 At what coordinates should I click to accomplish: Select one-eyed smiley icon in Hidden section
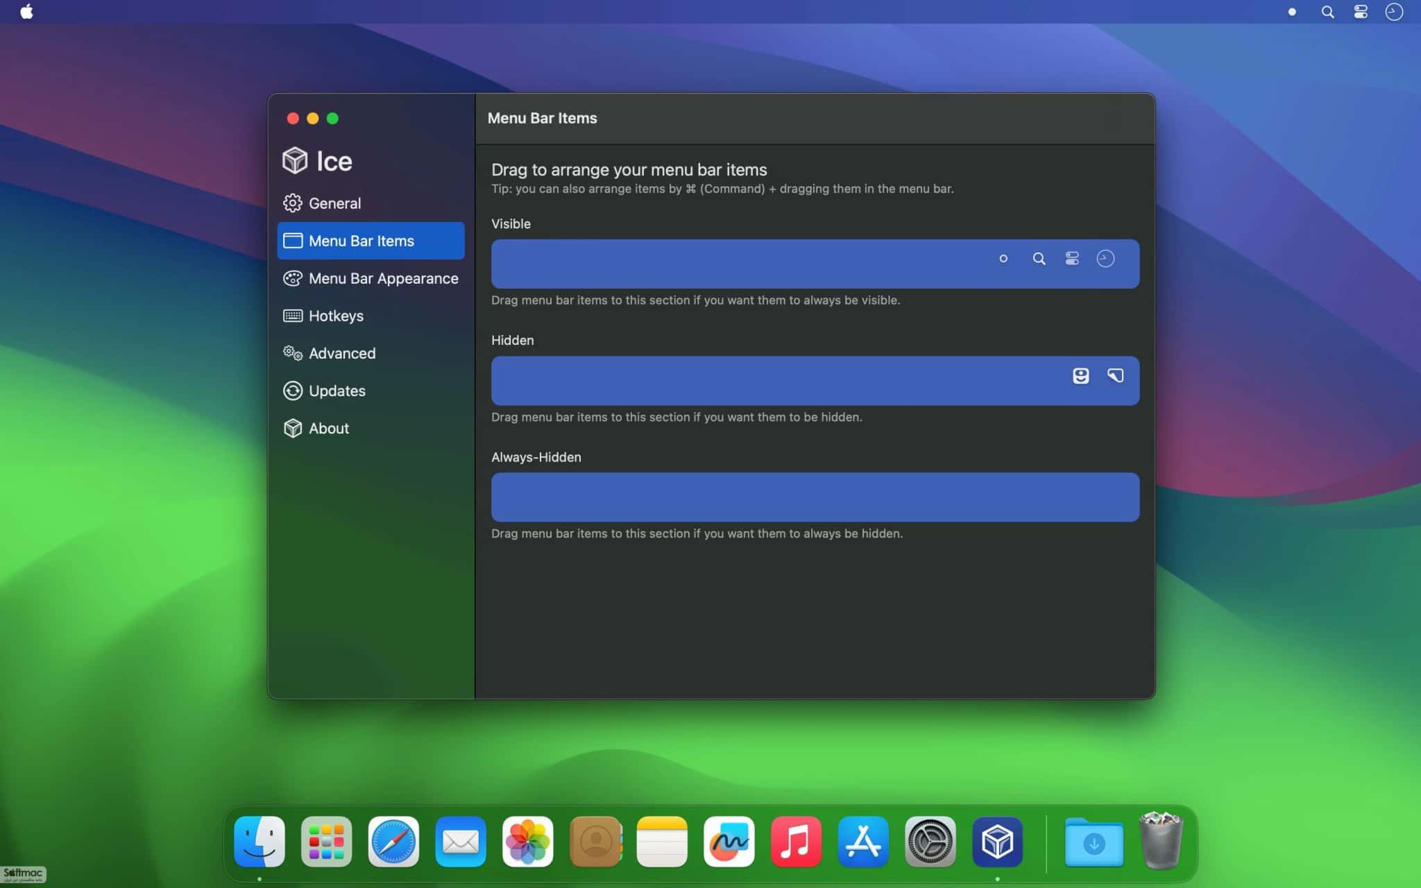[x=1081, y=376]
